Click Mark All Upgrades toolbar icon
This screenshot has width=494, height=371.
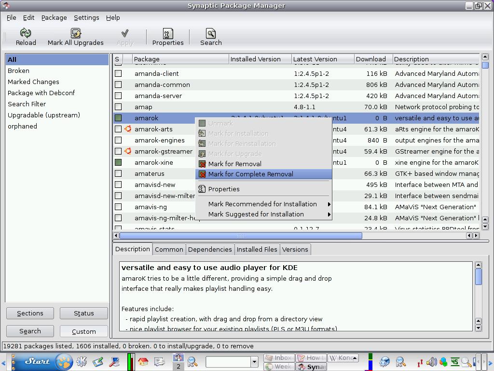(x=76, y=33)
